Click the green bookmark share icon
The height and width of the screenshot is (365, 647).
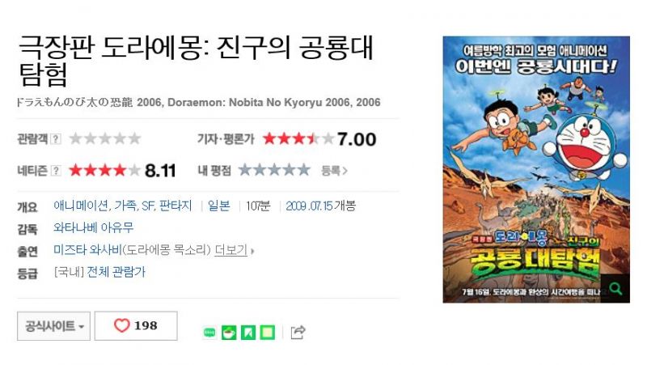click(x=248, y=332)
